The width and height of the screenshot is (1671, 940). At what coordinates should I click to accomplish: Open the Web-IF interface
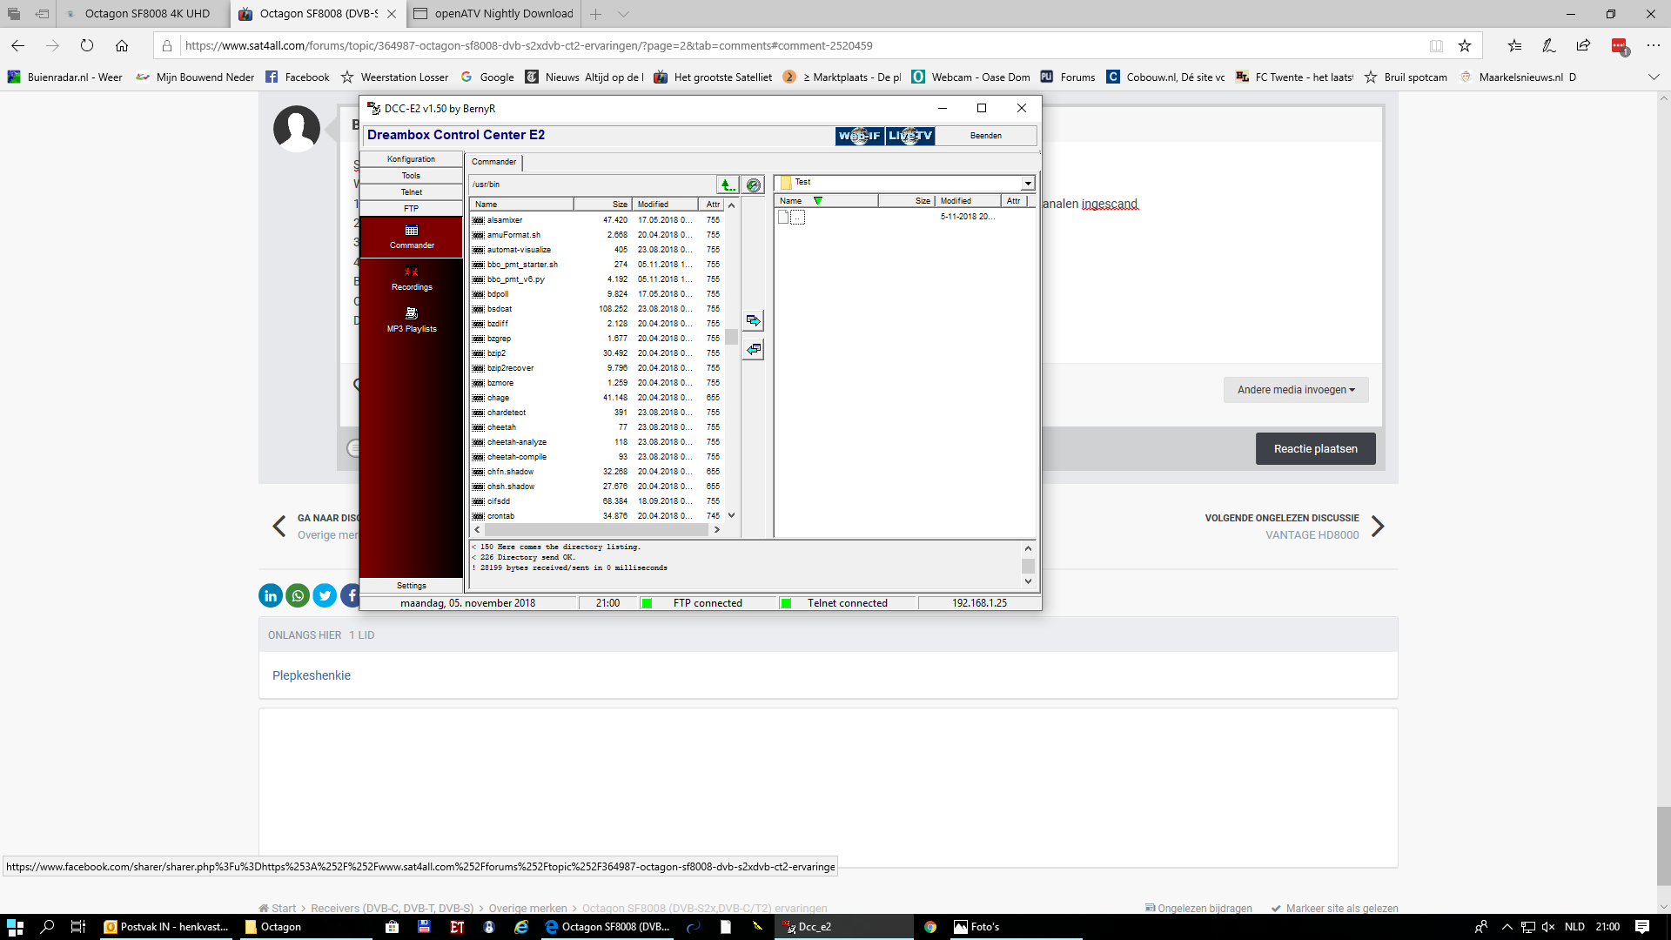coord(859,136)
